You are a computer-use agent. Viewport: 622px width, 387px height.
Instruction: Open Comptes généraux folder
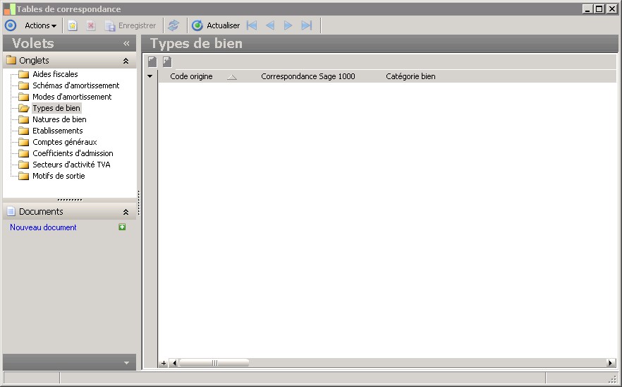[65, 142]
